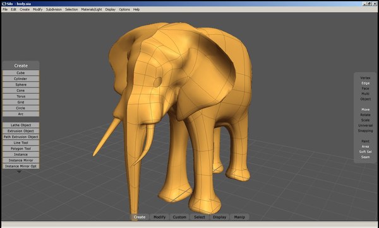379x228 pixels.
Task: Open the Subdivision menu
Action: click(x=54, y=9)
